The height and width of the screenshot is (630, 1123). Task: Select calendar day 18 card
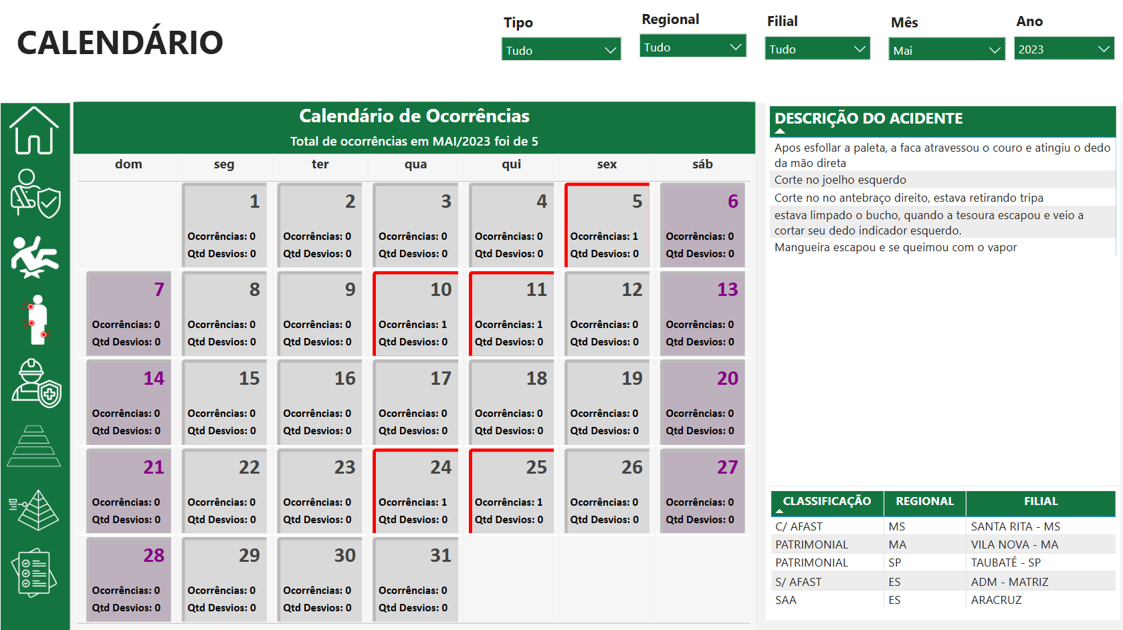[x=512, y=402]
